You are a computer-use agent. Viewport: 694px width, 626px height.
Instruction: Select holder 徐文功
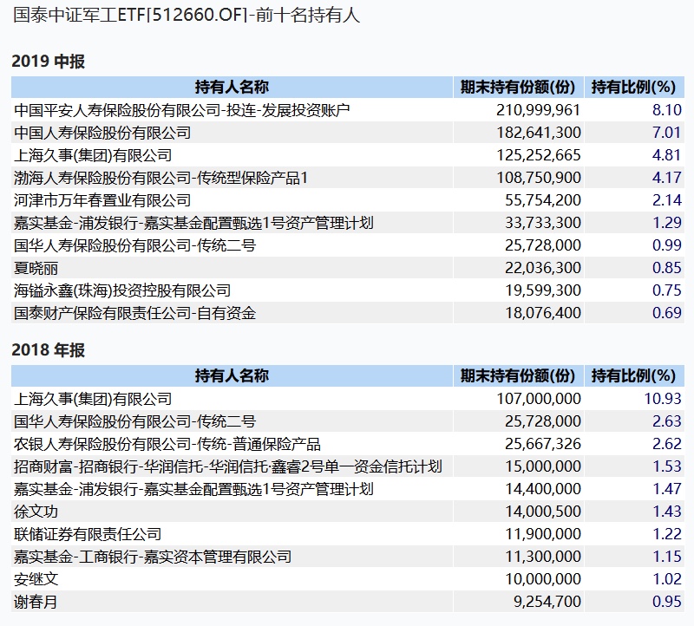(36, 512)
